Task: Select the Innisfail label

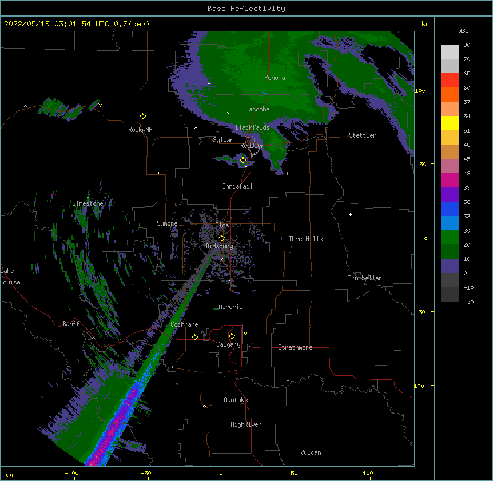Action: coord(237,186)
